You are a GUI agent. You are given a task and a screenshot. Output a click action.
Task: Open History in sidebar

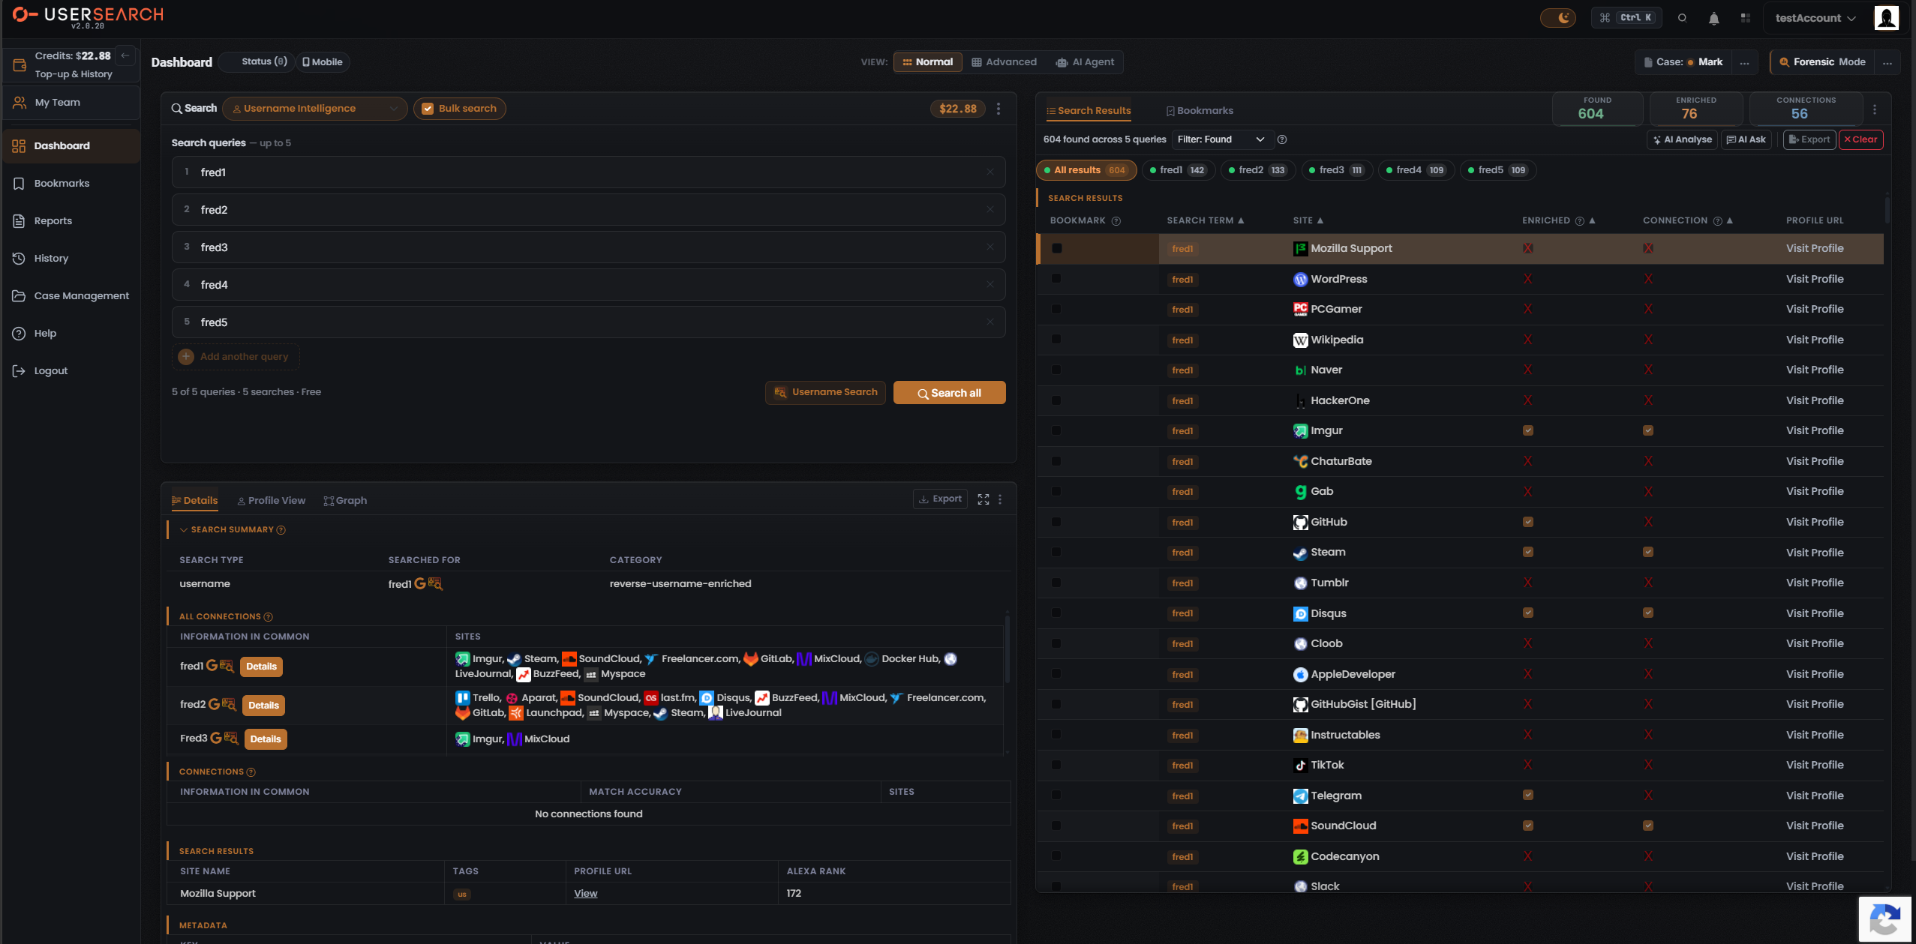pos(71,259)
